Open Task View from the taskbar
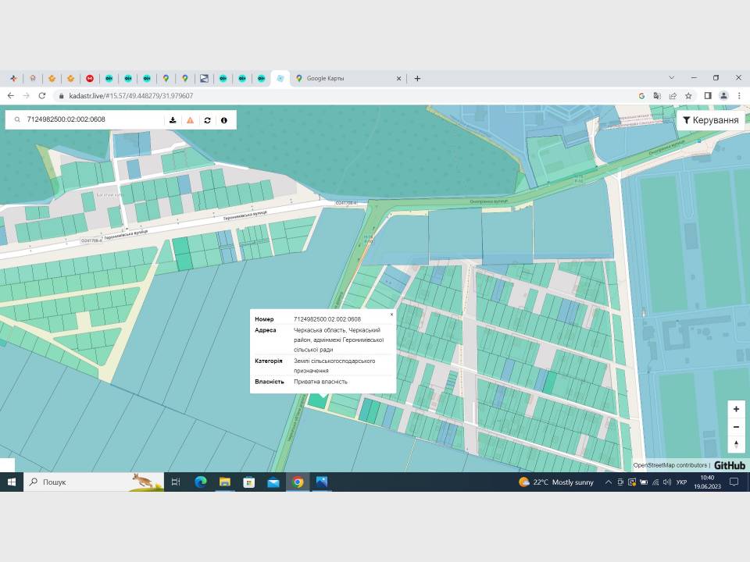This screenshot has height=562, width=750. tap(176, 482)
